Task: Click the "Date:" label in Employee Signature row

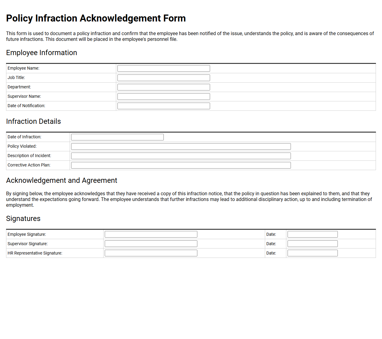Action: (x=271, y=235)
